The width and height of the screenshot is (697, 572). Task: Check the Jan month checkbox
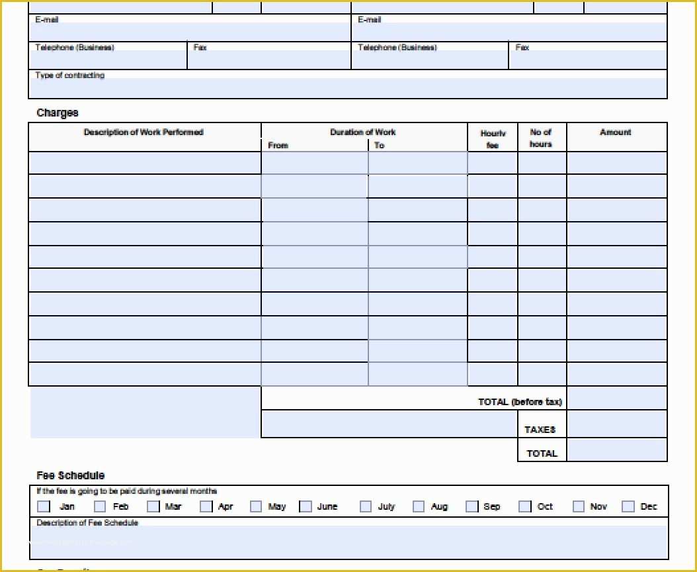point(44,506)
